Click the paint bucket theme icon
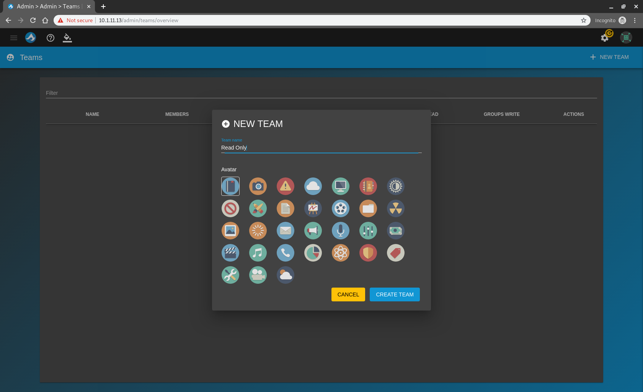This screenshot has height=392, width=643. pyautogui.click(x=67, y=37)
